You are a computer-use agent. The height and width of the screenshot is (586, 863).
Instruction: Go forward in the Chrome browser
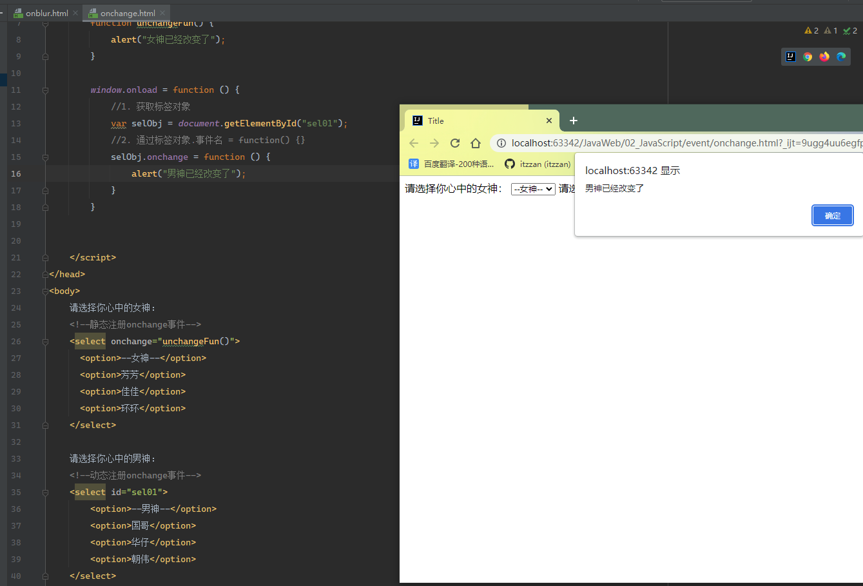pyautogui.click(x=434, y=143)
